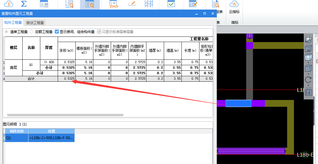Click the highlighted view quantities icon
The width and height of the screenshot is (318, 164).
(x=90, y=4)
